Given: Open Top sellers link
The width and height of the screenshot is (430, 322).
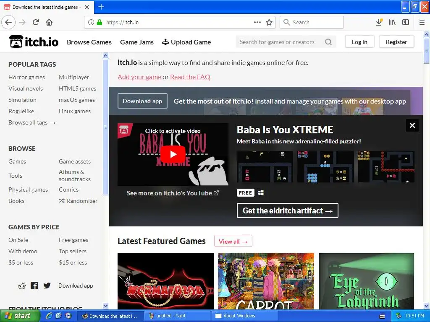Looking at the screenshot, I should click(x=72, y=251).
